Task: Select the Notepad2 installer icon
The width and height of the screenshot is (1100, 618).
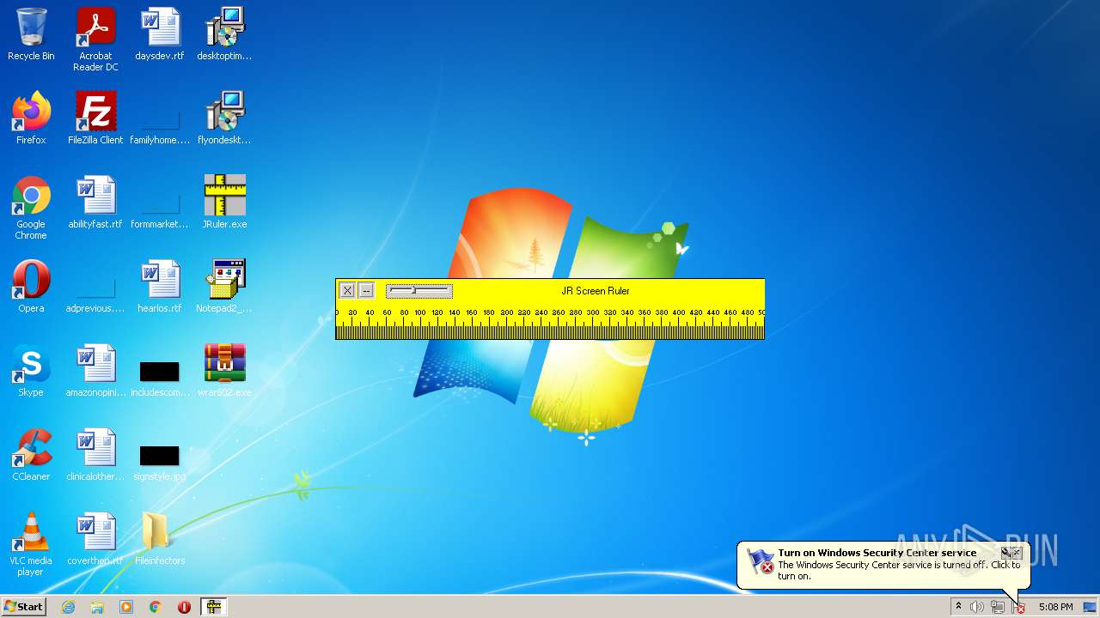Action: tap(224, 287)
